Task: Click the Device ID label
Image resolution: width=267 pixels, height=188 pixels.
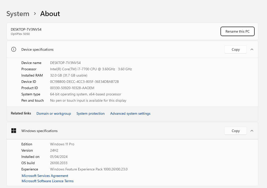Action: coord(29,82)
